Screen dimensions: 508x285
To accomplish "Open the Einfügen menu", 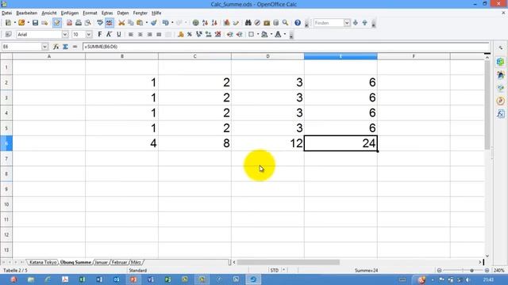I will 70,13.
